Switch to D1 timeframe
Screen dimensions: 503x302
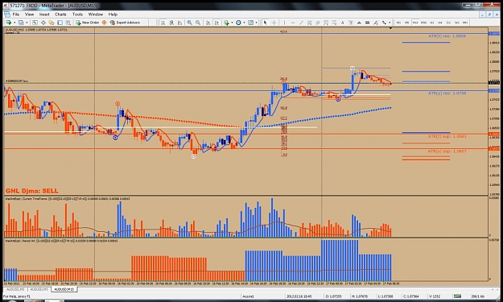coord(448,23)
